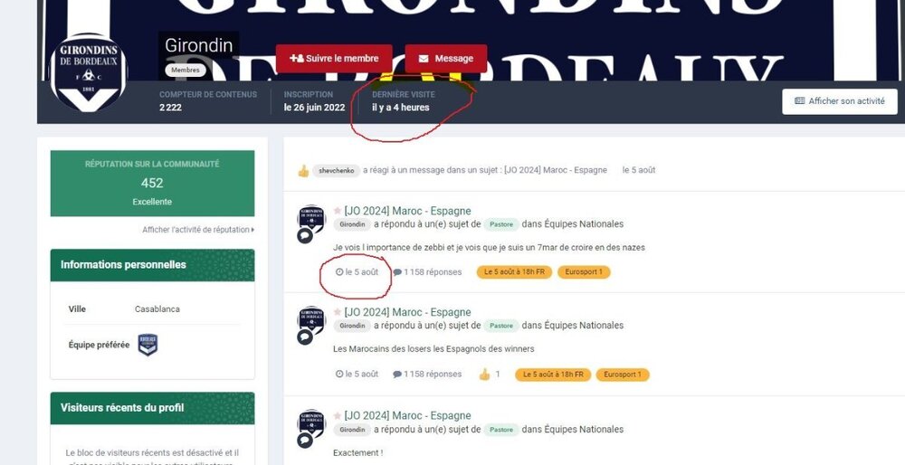Select the Le 5 août à 18h FR tag on second post
The image size is (905, 465).
[x=553, y=375]
